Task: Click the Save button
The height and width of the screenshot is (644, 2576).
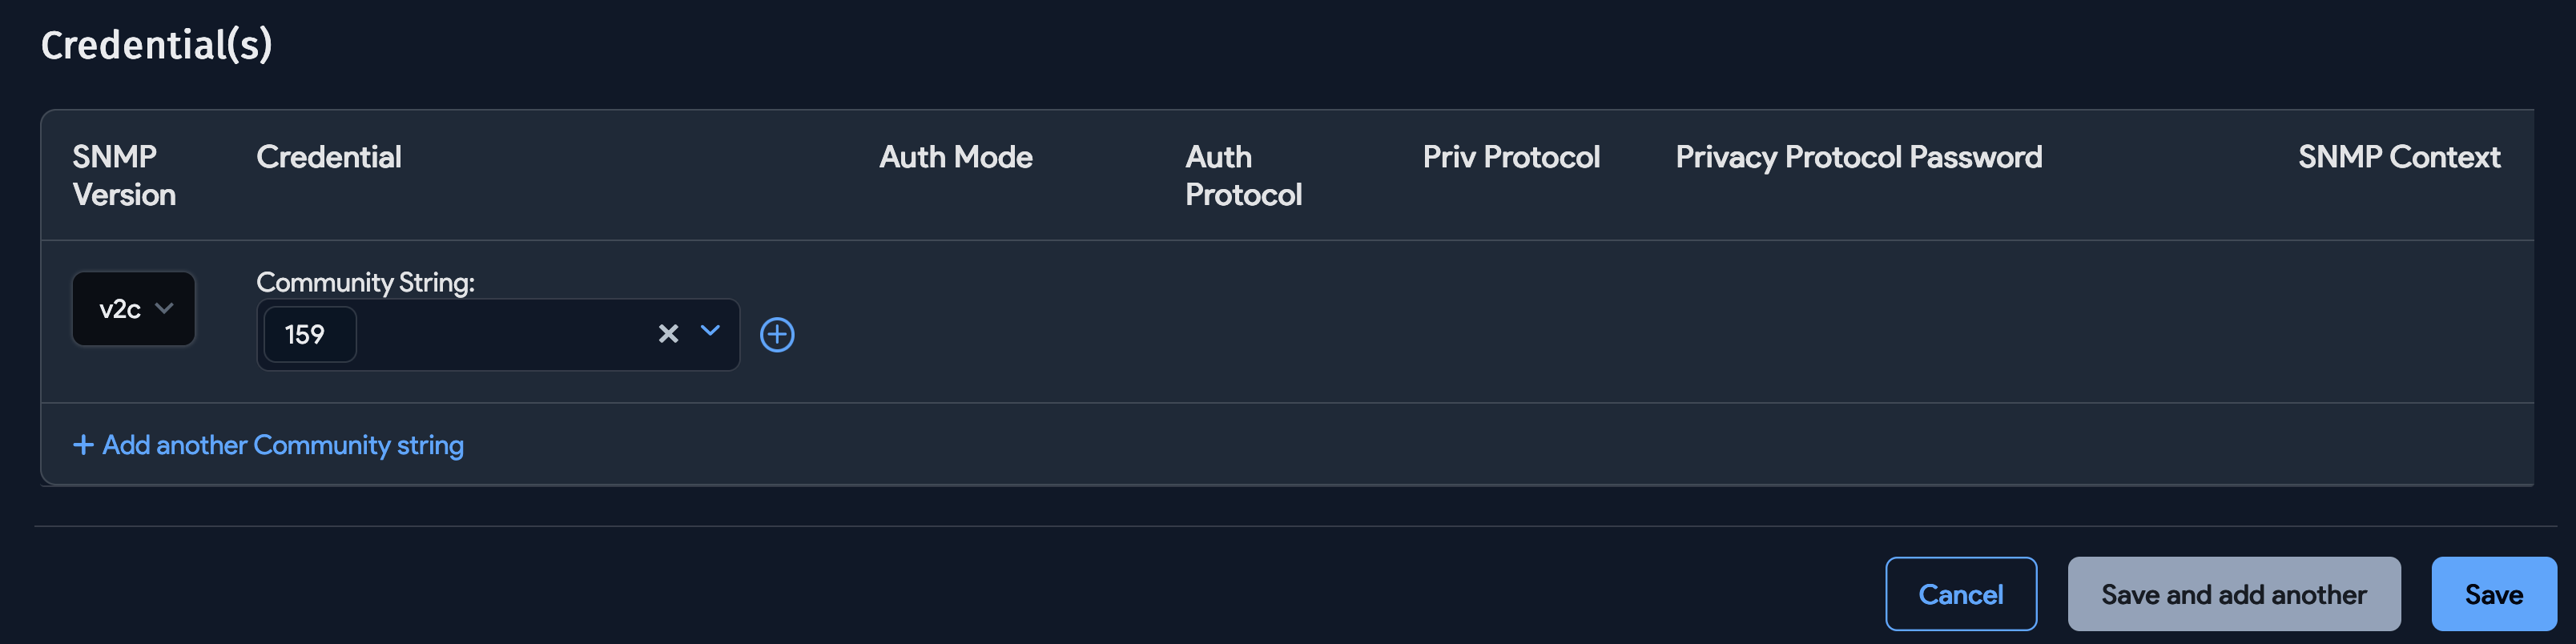Action: click(x=2493, y=593)
